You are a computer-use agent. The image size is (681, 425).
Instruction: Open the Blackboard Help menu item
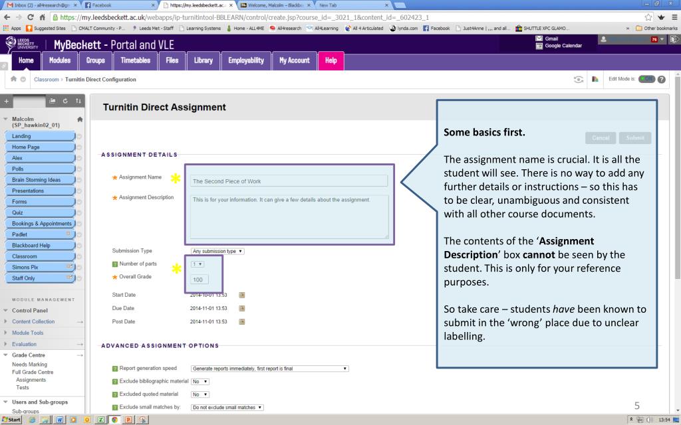40,246
